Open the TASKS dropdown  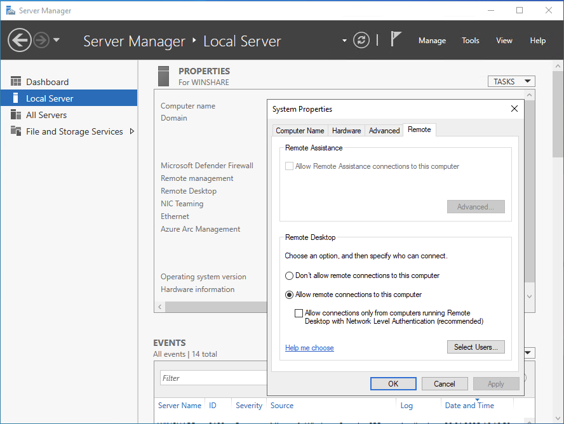511,81
